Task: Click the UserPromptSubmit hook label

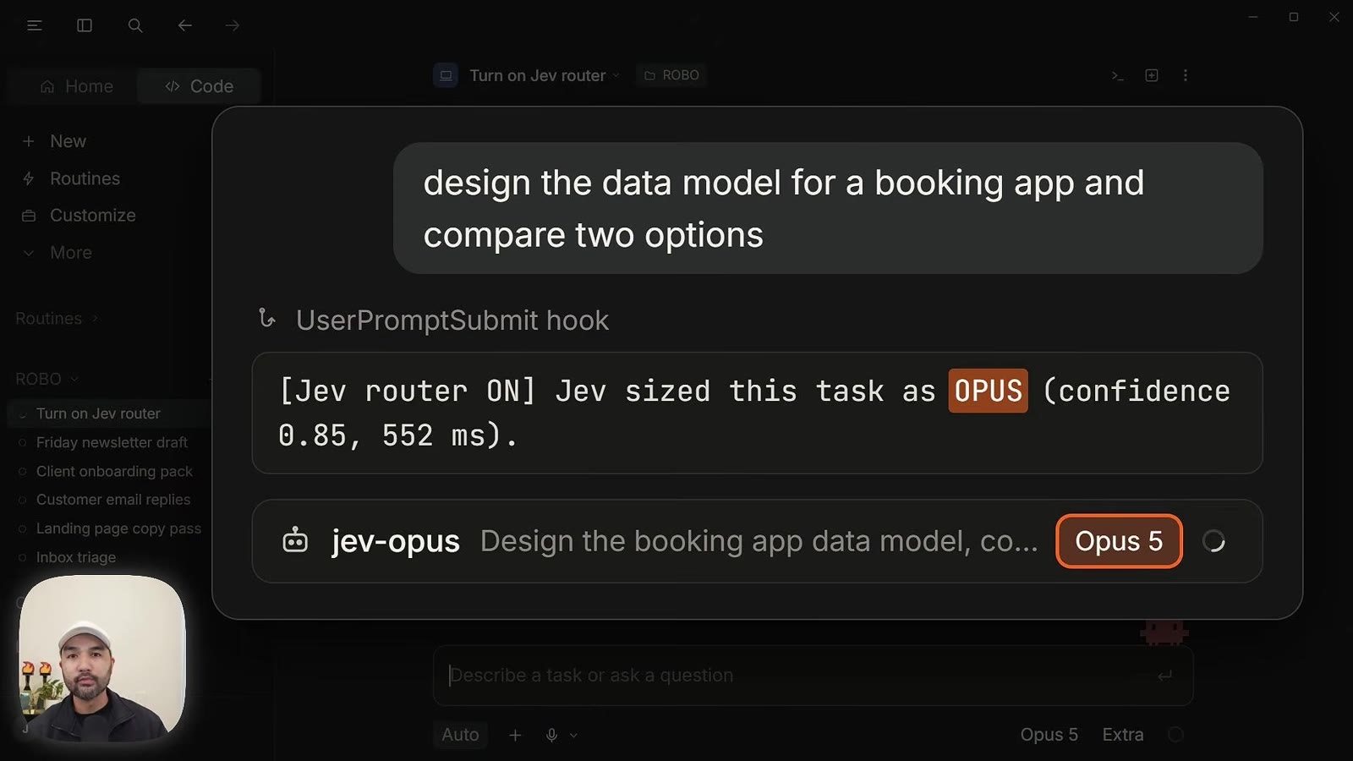Action: coord(452,320)
